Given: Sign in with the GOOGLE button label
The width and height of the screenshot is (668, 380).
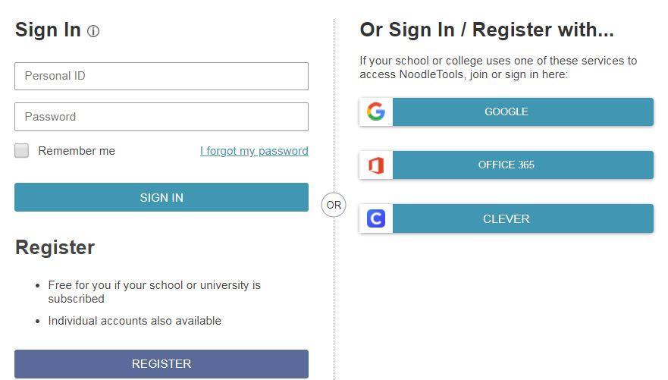Looking at the screenshot, I should click(x=506, y=111).
